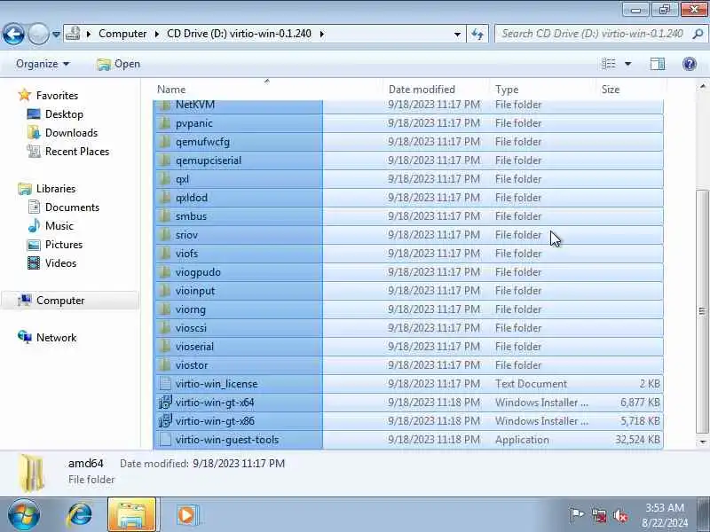The image size is (710, 532).
Task: Select the vioserial folder icon
Action: tap(165, 347)
